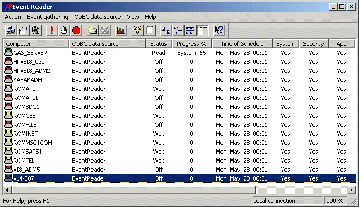
Task: Switch to list view icon
Action: coord(190,31)
